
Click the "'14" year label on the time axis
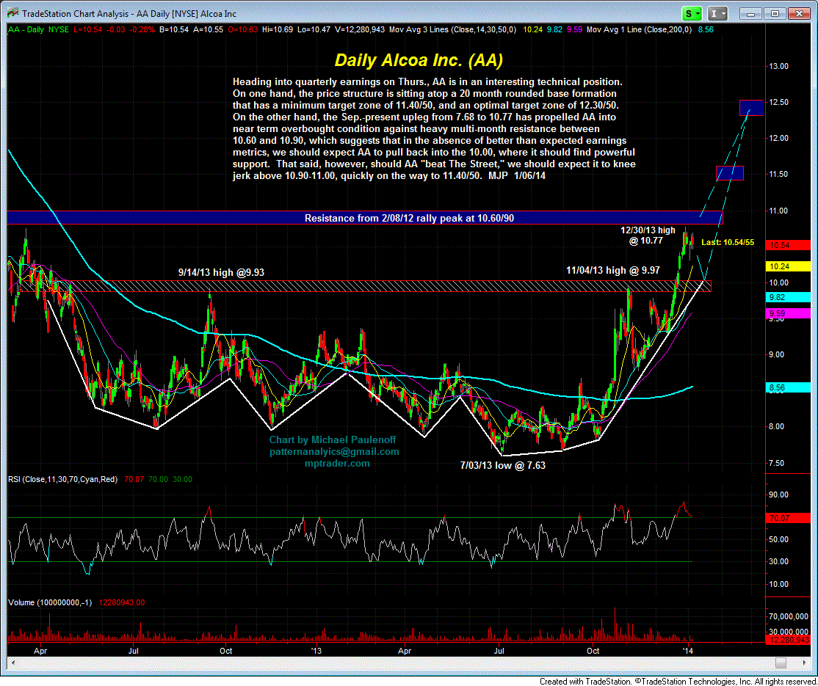click(x=689, y=651)
